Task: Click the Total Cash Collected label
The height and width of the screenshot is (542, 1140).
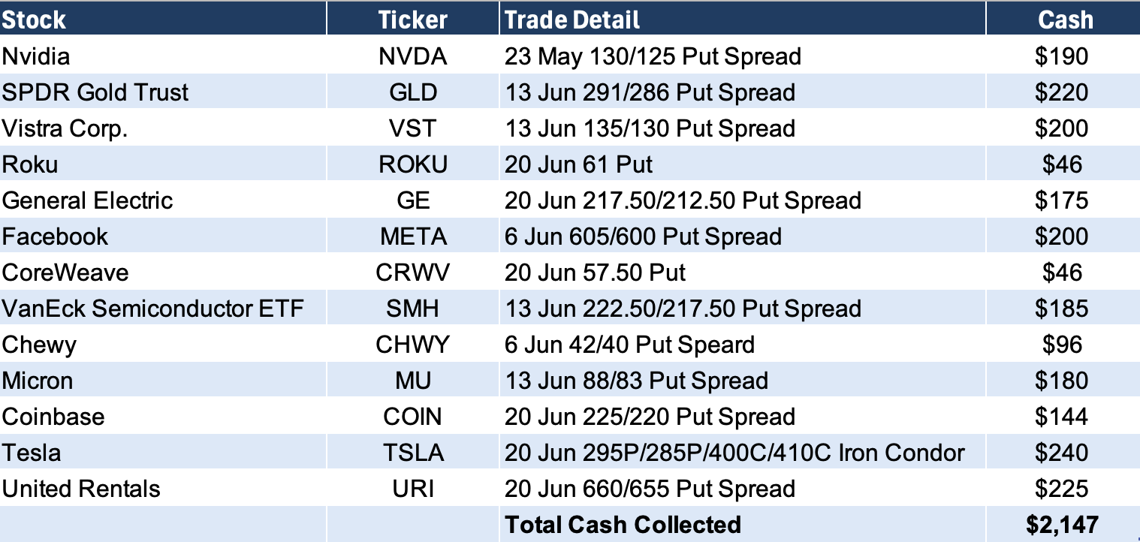Action: coord(623,524)
